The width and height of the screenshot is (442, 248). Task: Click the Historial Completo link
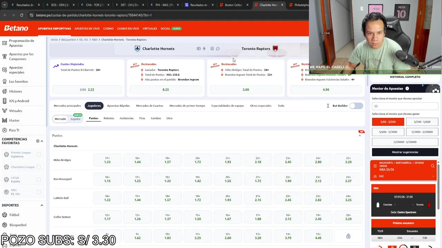click(405, 77)
